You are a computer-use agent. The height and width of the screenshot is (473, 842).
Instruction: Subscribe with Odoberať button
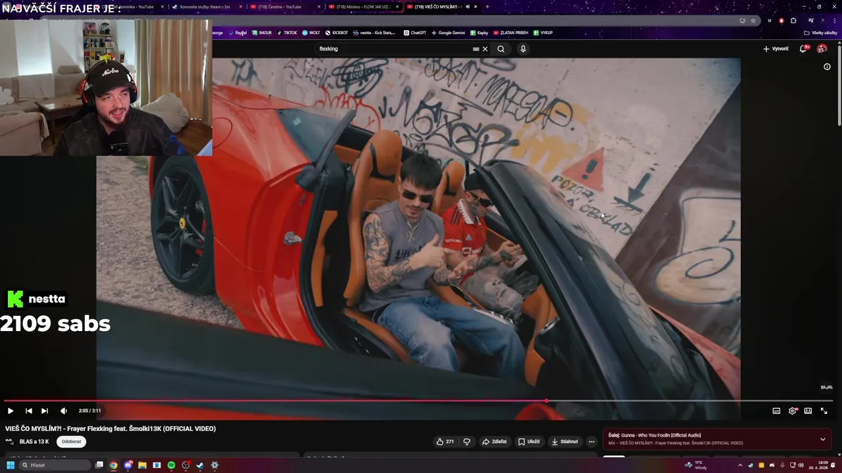pos(71,441)
